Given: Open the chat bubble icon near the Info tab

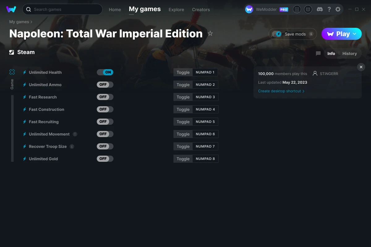Looking at the screenshot, I should [x=318, y=53].
